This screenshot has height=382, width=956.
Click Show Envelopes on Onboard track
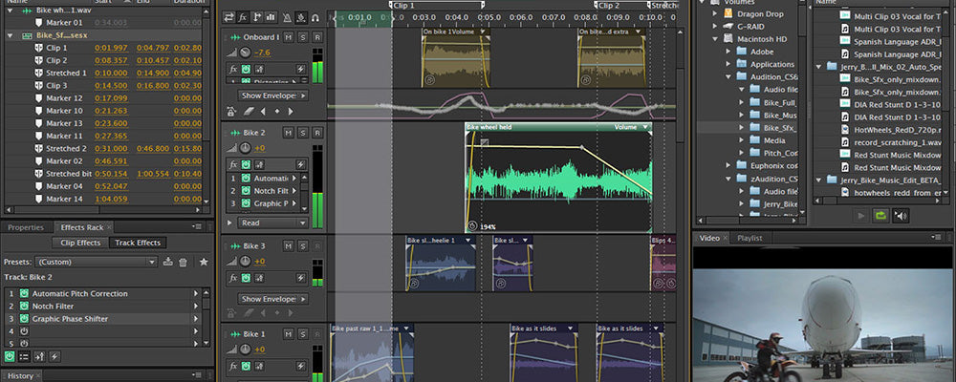pyautogui.click(x=272, y=95)
